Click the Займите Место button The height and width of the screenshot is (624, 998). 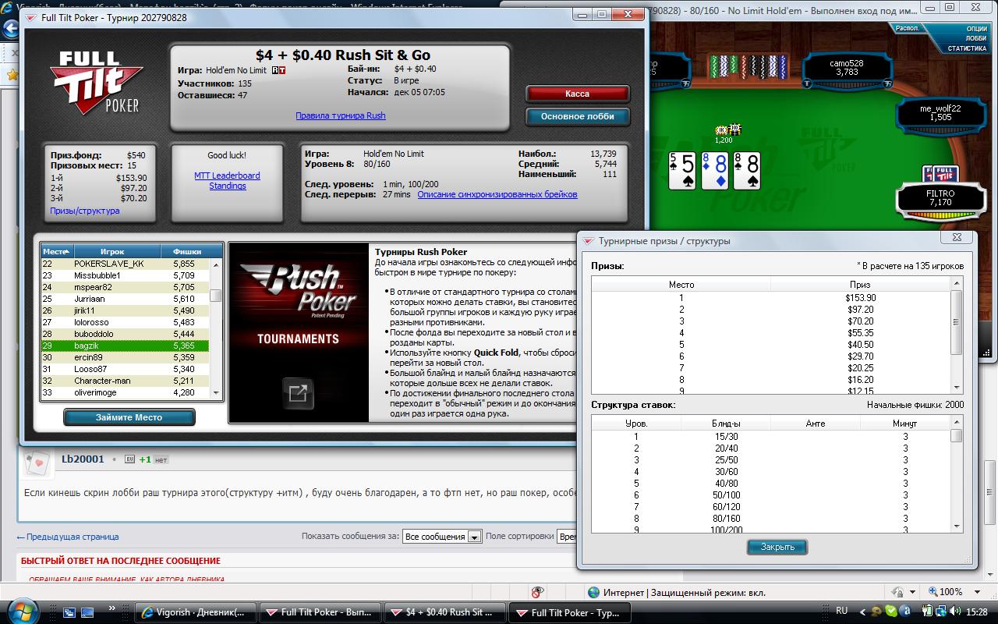pyautogui.click(x=129, y=417)
